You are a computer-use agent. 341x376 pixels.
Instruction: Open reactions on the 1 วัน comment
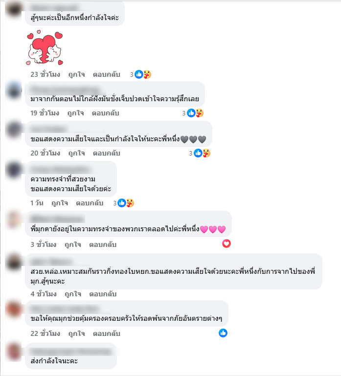124,203
